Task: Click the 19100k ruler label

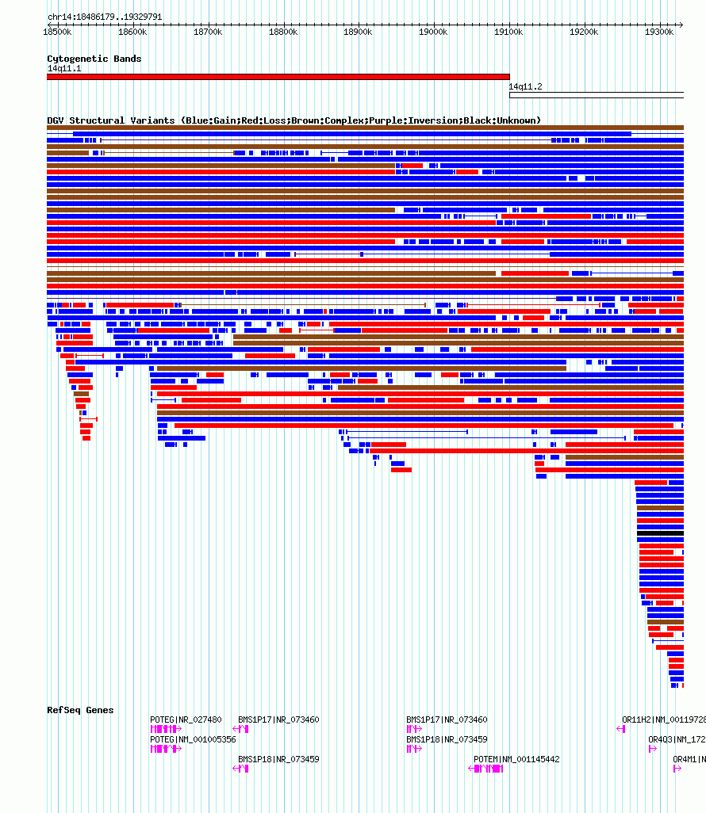Action: (508, 32)
